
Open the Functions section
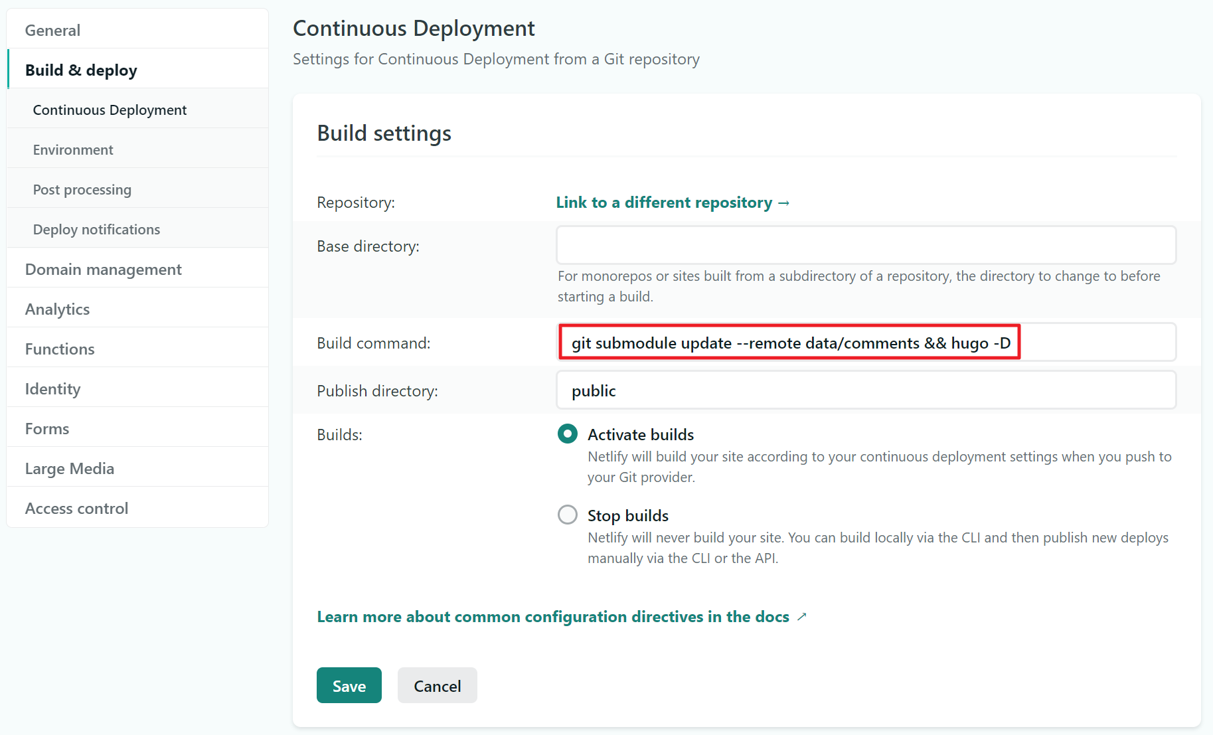click(x=137, y=349)
